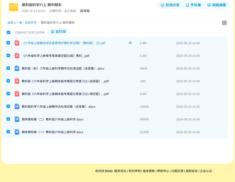Open 期末综合素质测评卷科学试卷 (2).pdf file name
Viewport: 235px width, 182px height.
click(64, 43)
